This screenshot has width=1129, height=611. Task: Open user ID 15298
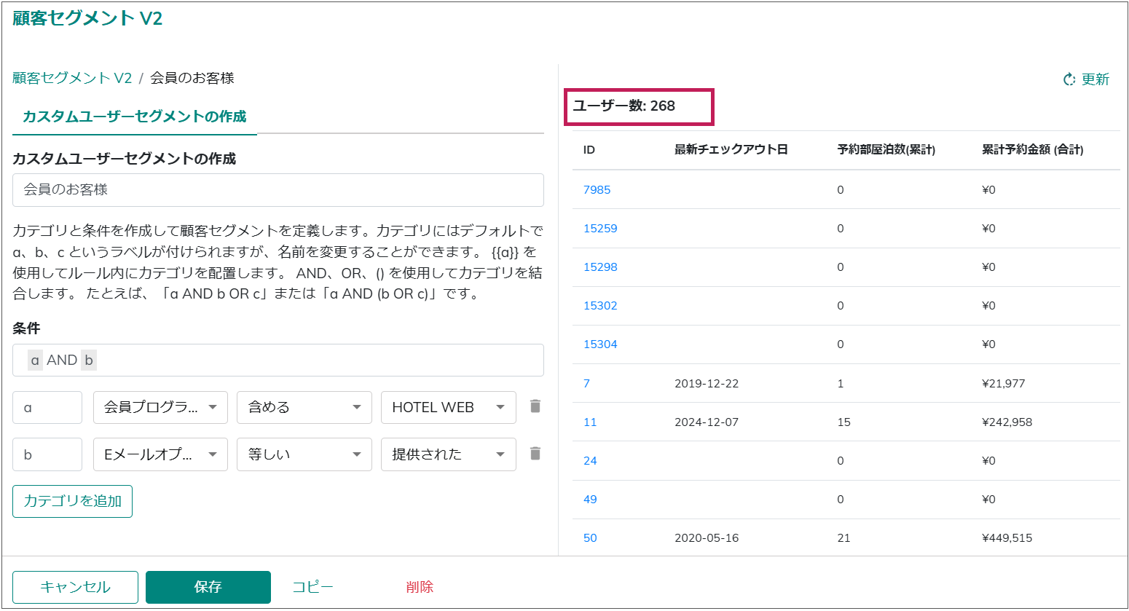[600, 267]
